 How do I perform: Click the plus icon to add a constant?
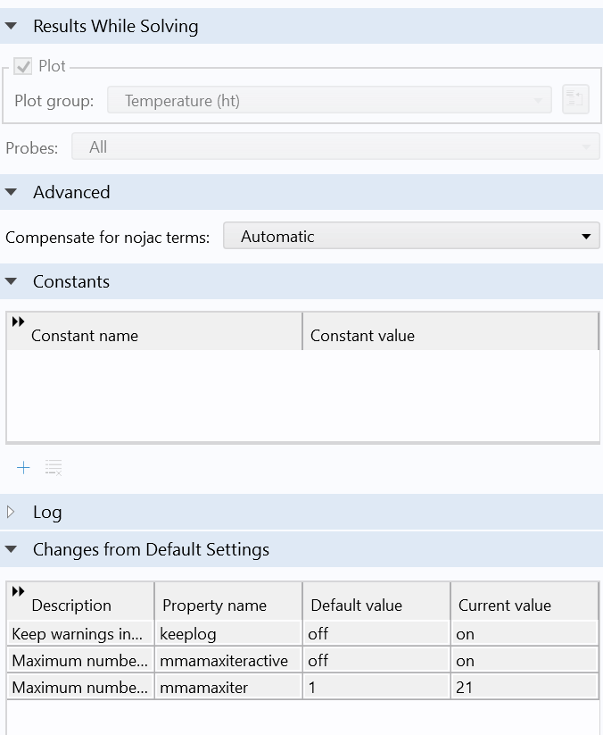click(x=23, y=468)
